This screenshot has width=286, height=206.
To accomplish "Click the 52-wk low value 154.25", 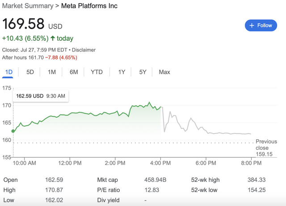I will (x=257, y=190).
